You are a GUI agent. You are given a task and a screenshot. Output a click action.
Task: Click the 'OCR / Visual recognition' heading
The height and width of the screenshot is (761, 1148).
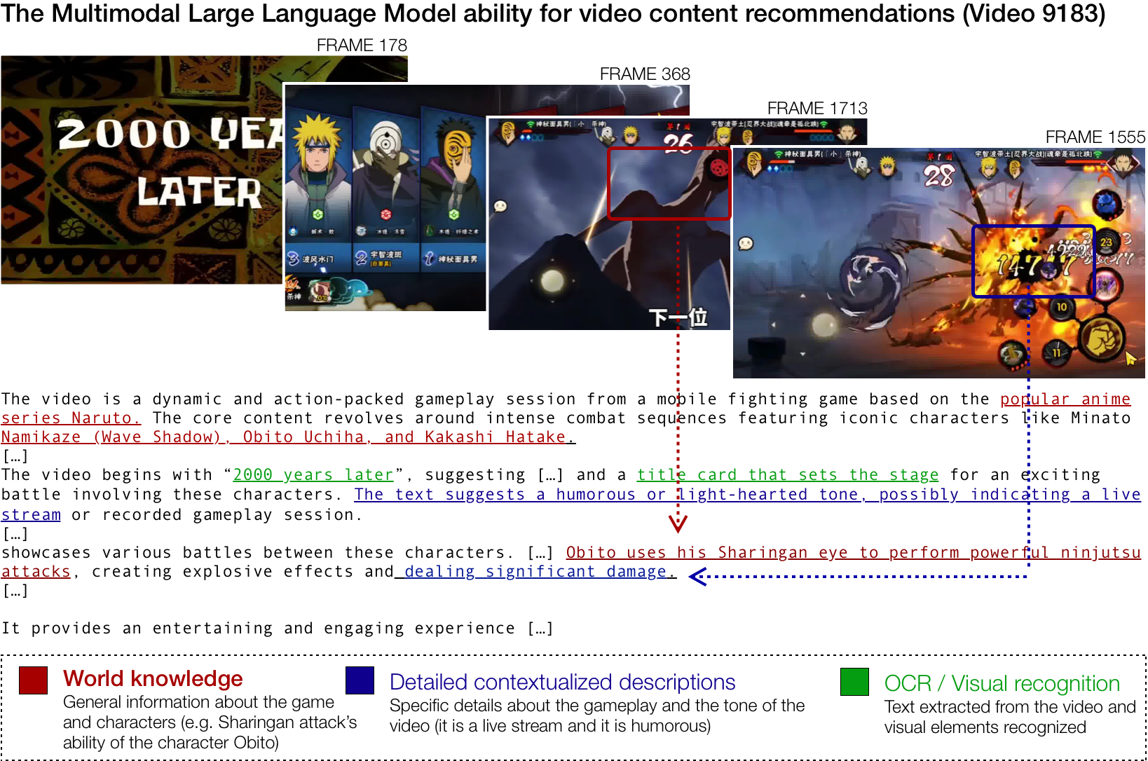(x=1002, y=683)
